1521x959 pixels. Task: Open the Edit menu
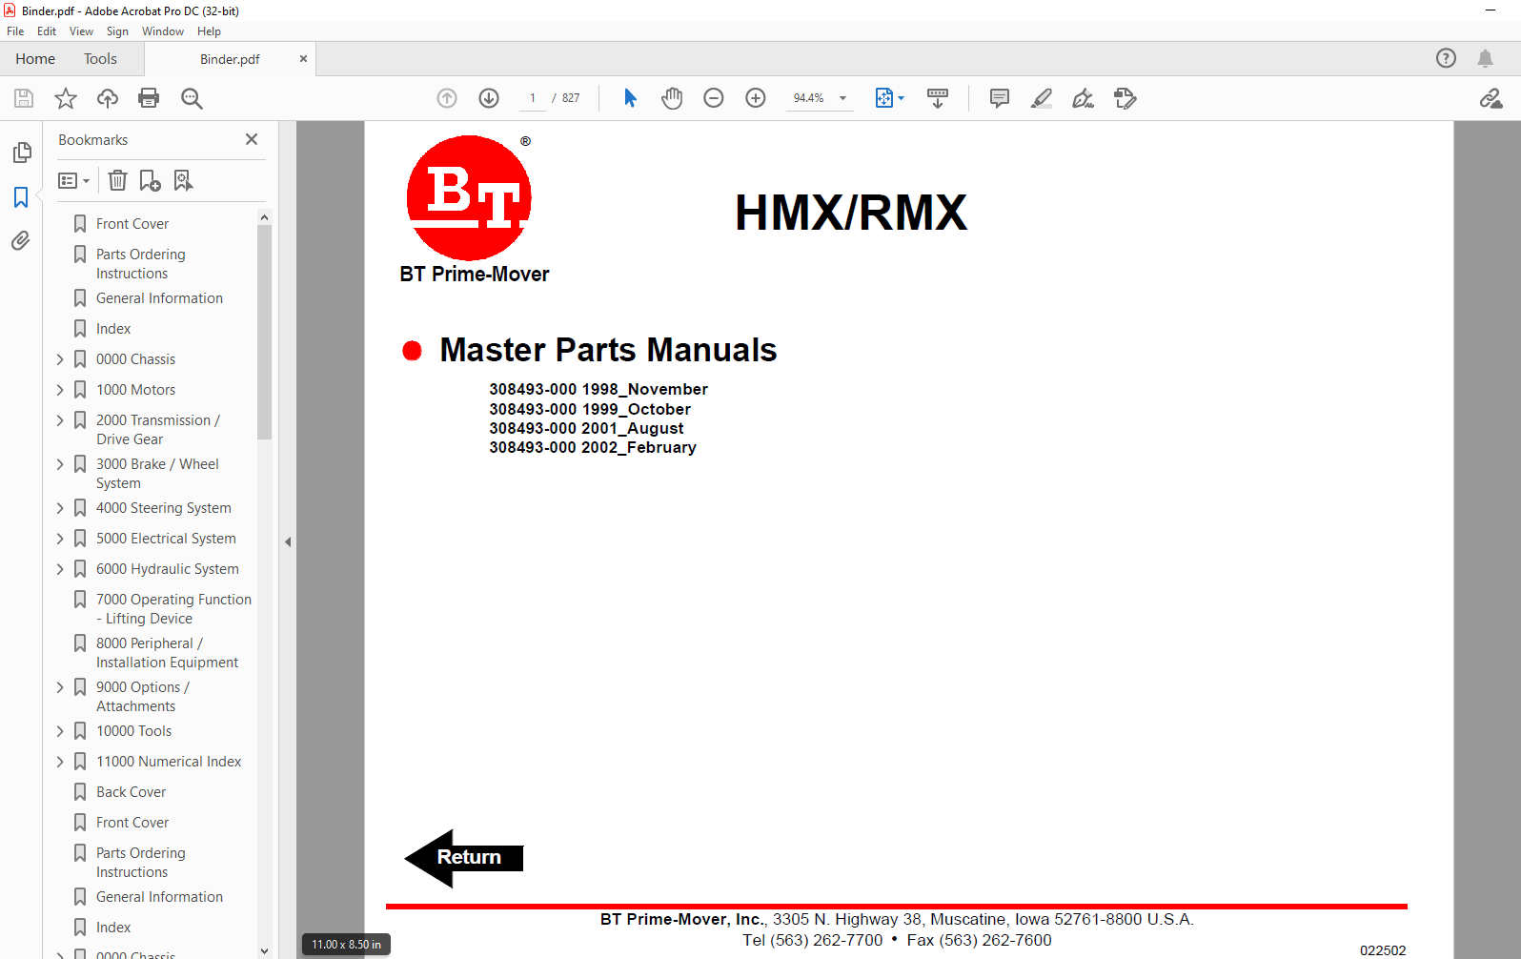click(47, 31)
